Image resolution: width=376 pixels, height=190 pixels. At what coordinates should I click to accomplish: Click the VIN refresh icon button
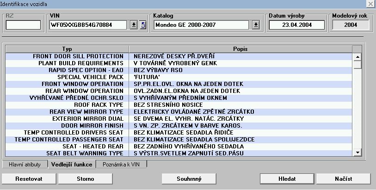[x=143, y=25]
